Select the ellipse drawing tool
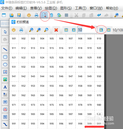This screenshot has width=123, height=129. (x=5, y=64)
